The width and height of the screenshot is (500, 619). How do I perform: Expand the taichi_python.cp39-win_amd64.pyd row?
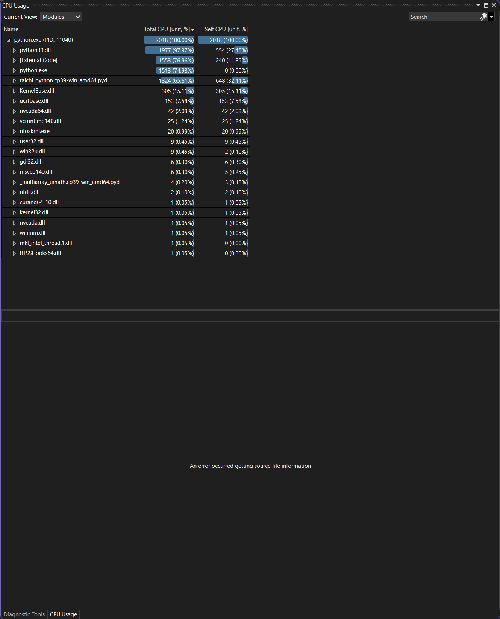15,80
